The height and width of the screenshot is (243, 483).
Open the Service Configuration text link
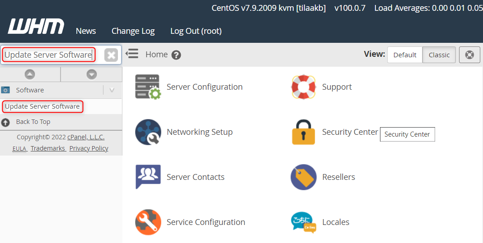coord(206,222)
